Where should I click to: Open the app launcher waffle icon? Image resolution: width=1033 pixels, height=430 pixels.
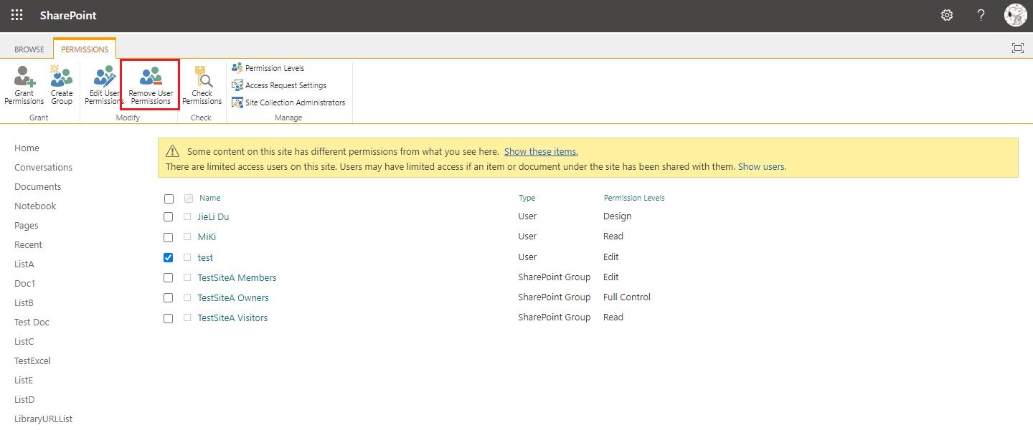17,15
